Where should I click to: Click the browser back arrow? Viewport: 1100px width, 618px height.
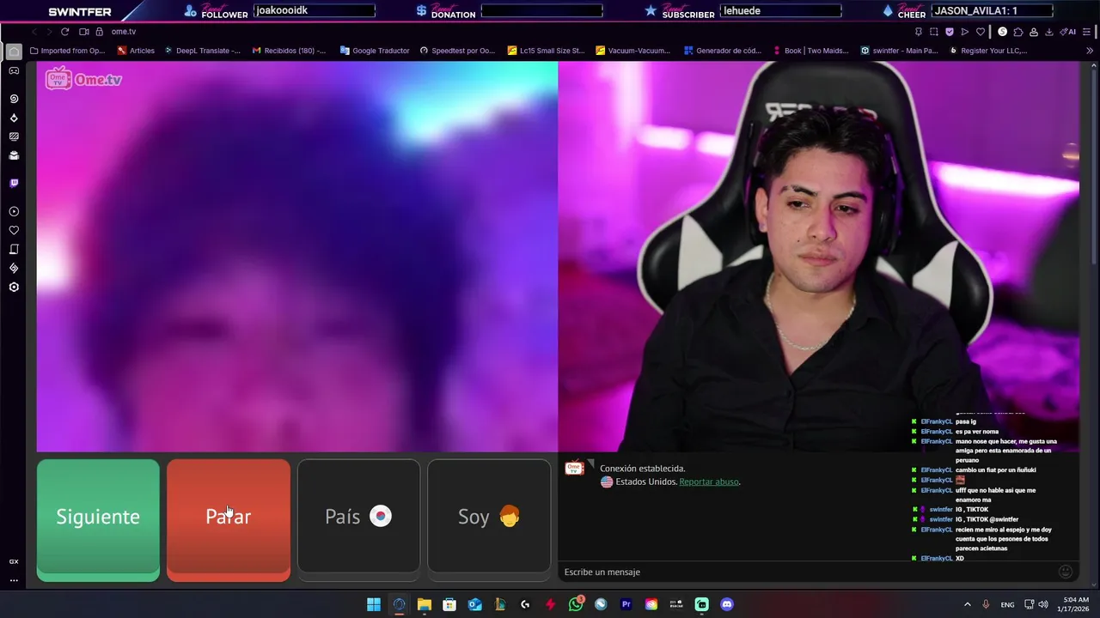[34, 32]
